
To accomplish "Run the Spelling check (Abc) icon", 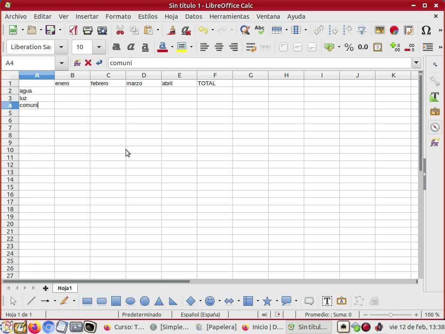I will [x=259, y=30].
